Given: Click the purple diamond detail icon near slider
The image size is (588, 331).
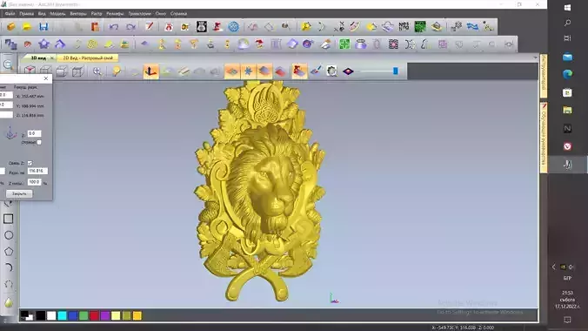Looking at the screenshot, I should pos(349,71).
